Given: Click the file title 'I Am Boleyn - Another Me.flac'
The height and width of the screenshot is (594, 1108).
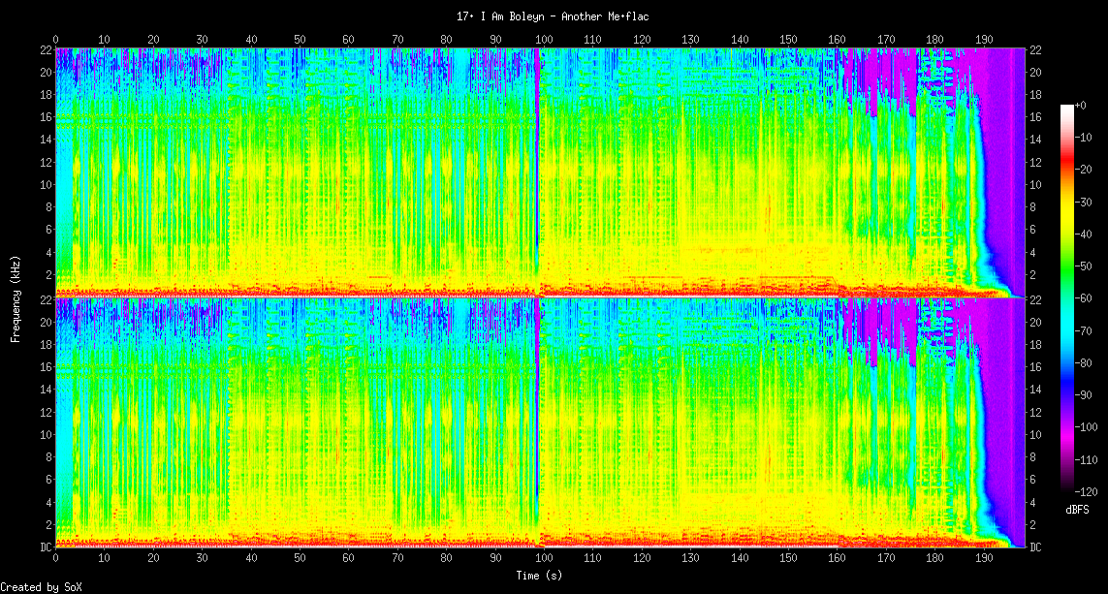Looking at the screenshot, I should (x=554, y=16).
